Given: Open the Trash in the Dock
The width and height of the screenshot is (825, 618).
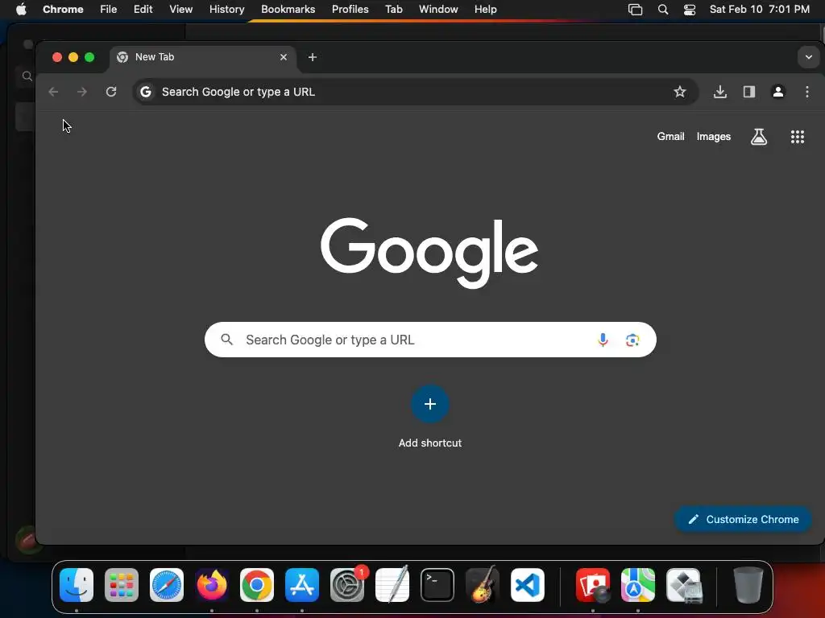Looking at the screenshot, I should click(748, 585).
